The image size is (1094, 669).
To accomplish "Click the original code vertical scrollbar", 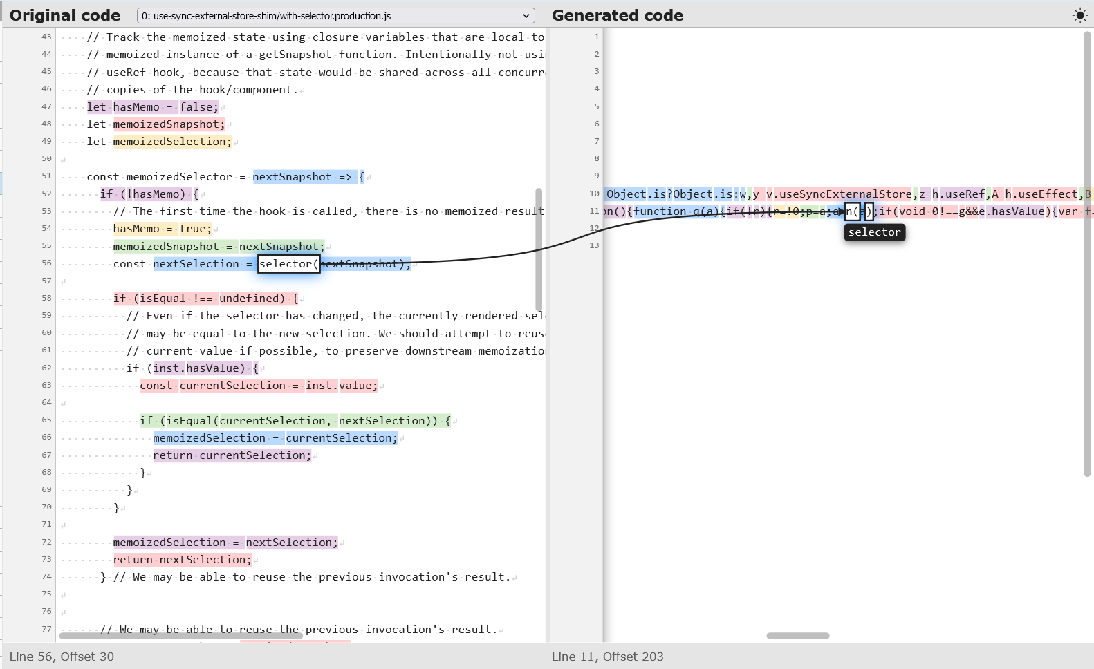I will 539,249.
